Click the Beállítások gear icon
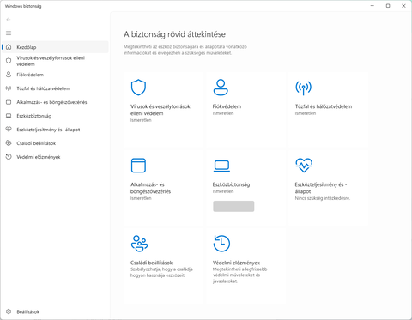Image resolution: width=412 pixels, height=320 pixels. (x=9, y=311)
